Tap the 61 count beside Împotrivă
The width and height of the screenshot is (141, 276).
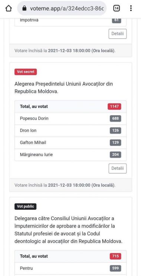click(x=117, y=20)
